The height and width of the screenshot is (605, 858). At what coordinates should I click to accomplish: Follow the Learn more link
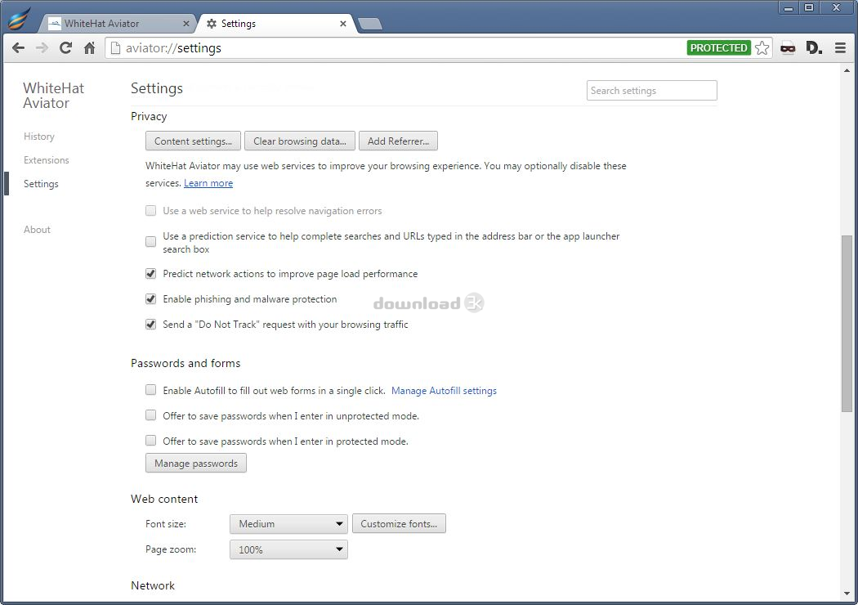[x=208, y=183]
